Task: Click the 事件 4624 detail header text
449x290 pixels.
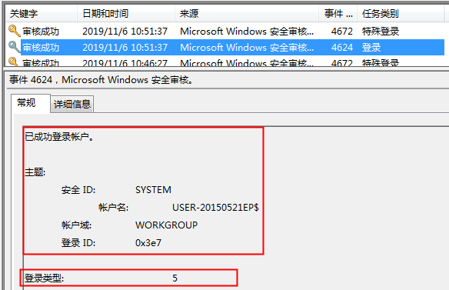Action: click(101, 80)
